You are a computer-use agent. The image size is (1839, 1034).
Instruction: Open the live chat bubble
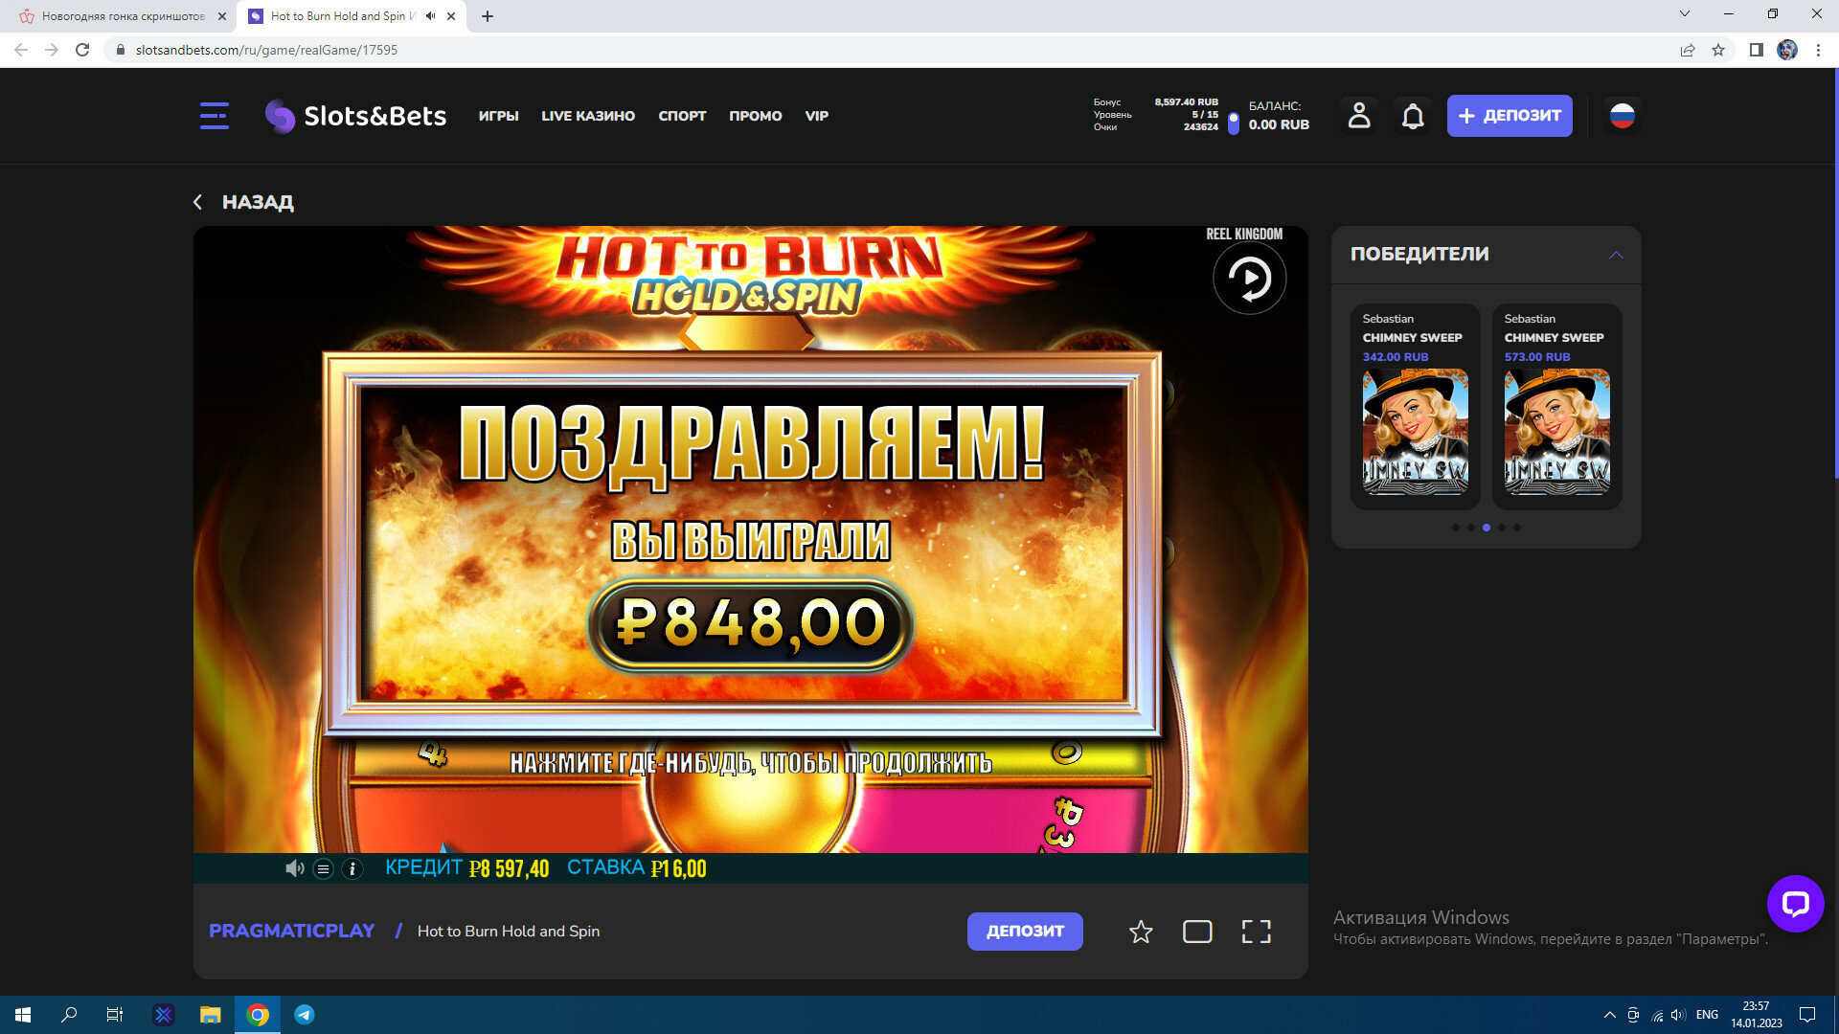[x=1795, y=903]
